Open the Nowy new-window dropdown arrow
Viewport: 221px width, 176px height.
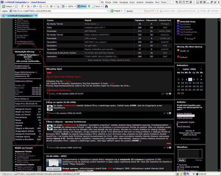[x=102, y=7]
